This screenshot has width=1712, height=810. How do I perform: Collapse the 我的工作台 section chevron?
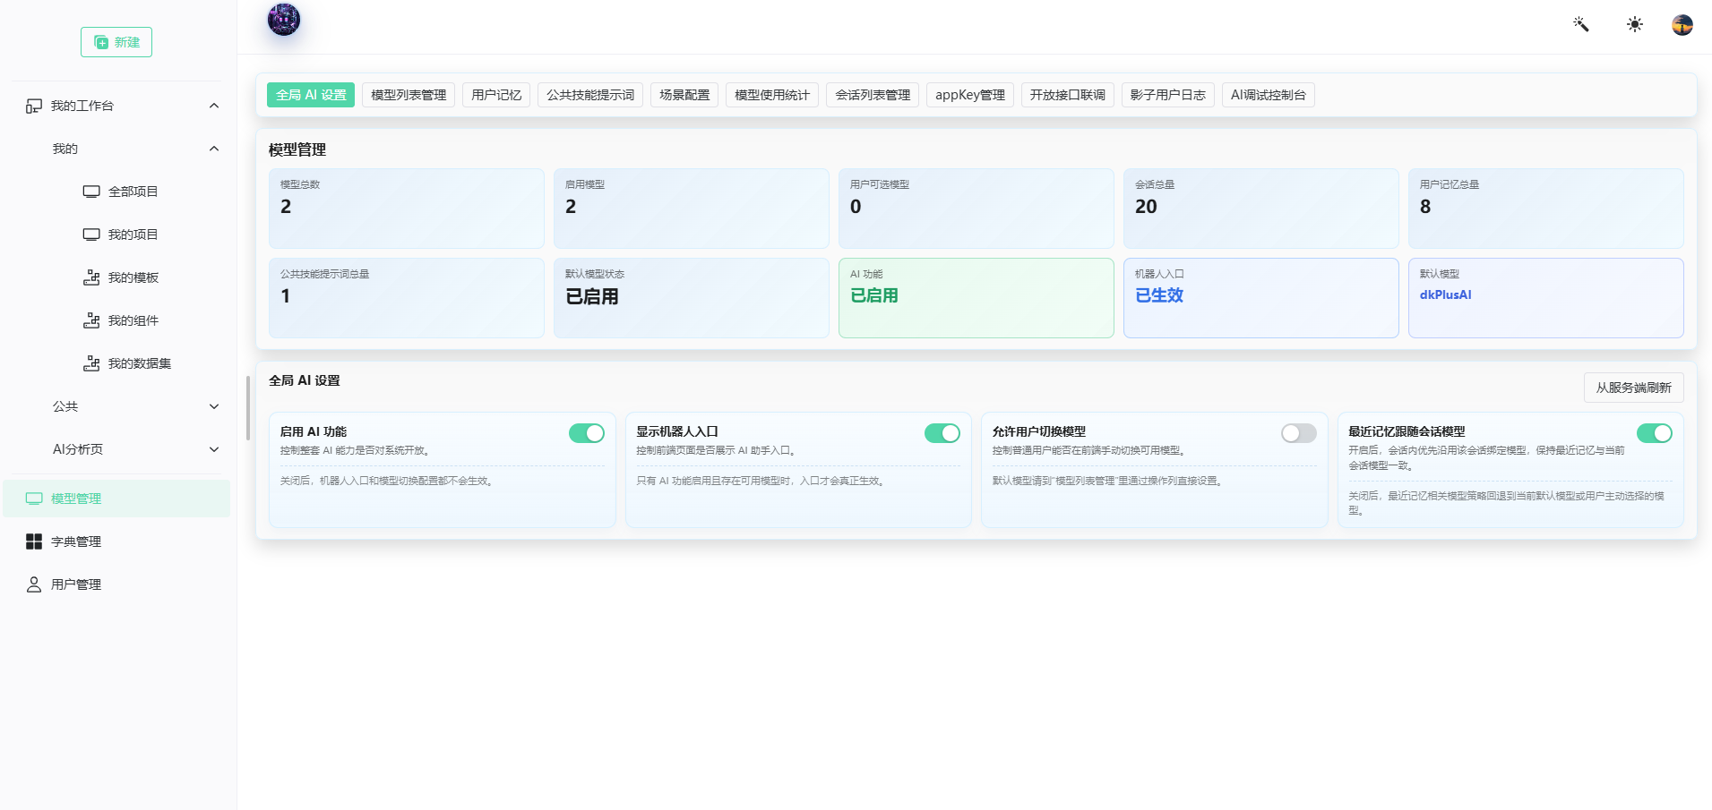(214, 106)
